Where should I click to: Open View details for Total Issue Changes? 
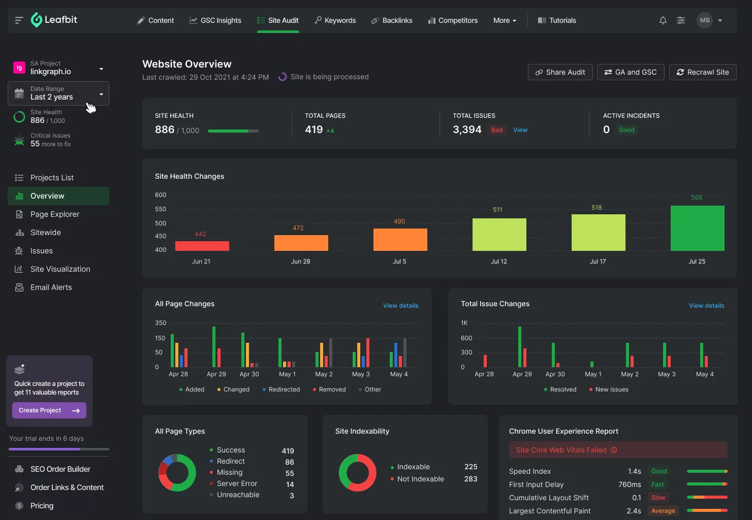(x=706, y=305)
